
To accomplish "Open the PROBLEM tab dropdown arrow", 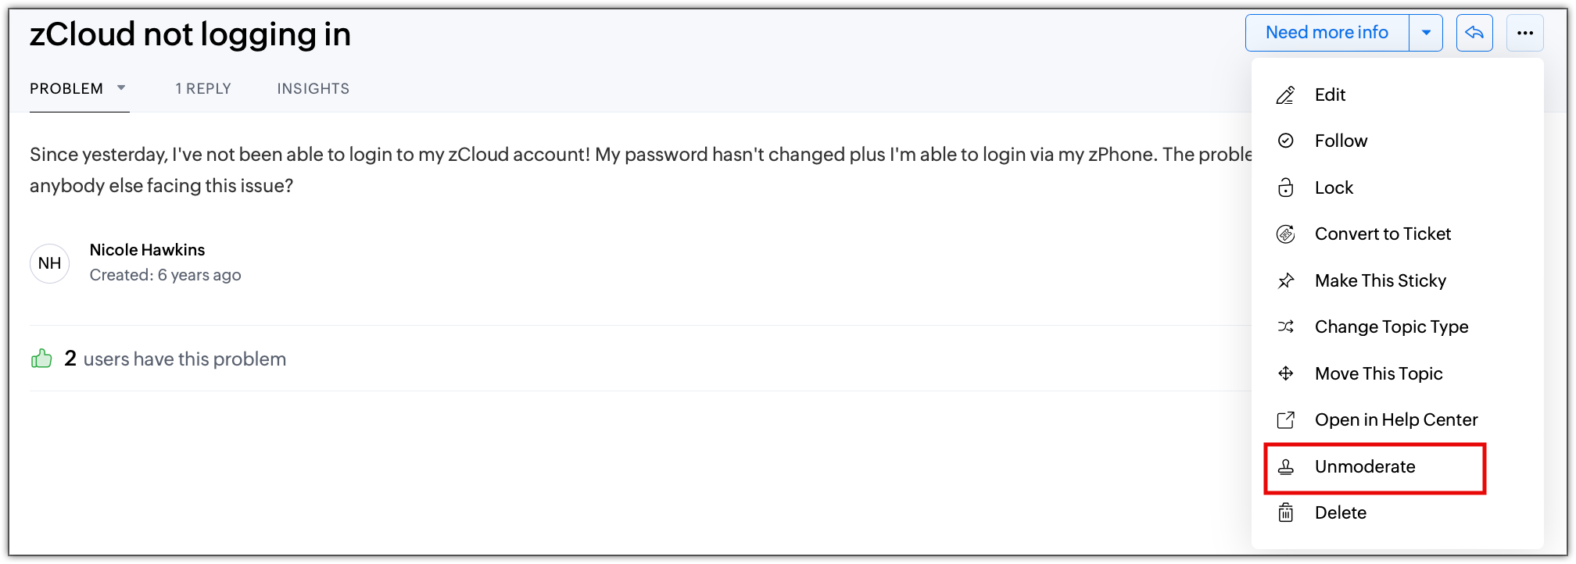I will point(121,87).
